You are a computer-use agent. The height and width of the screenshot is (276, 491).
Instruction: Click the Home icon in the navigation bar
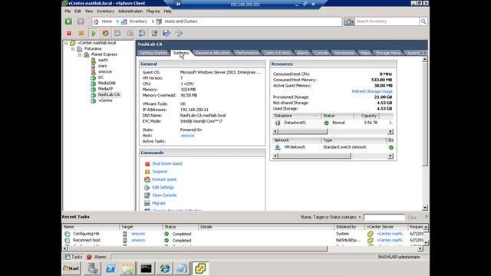coord(96,21)
